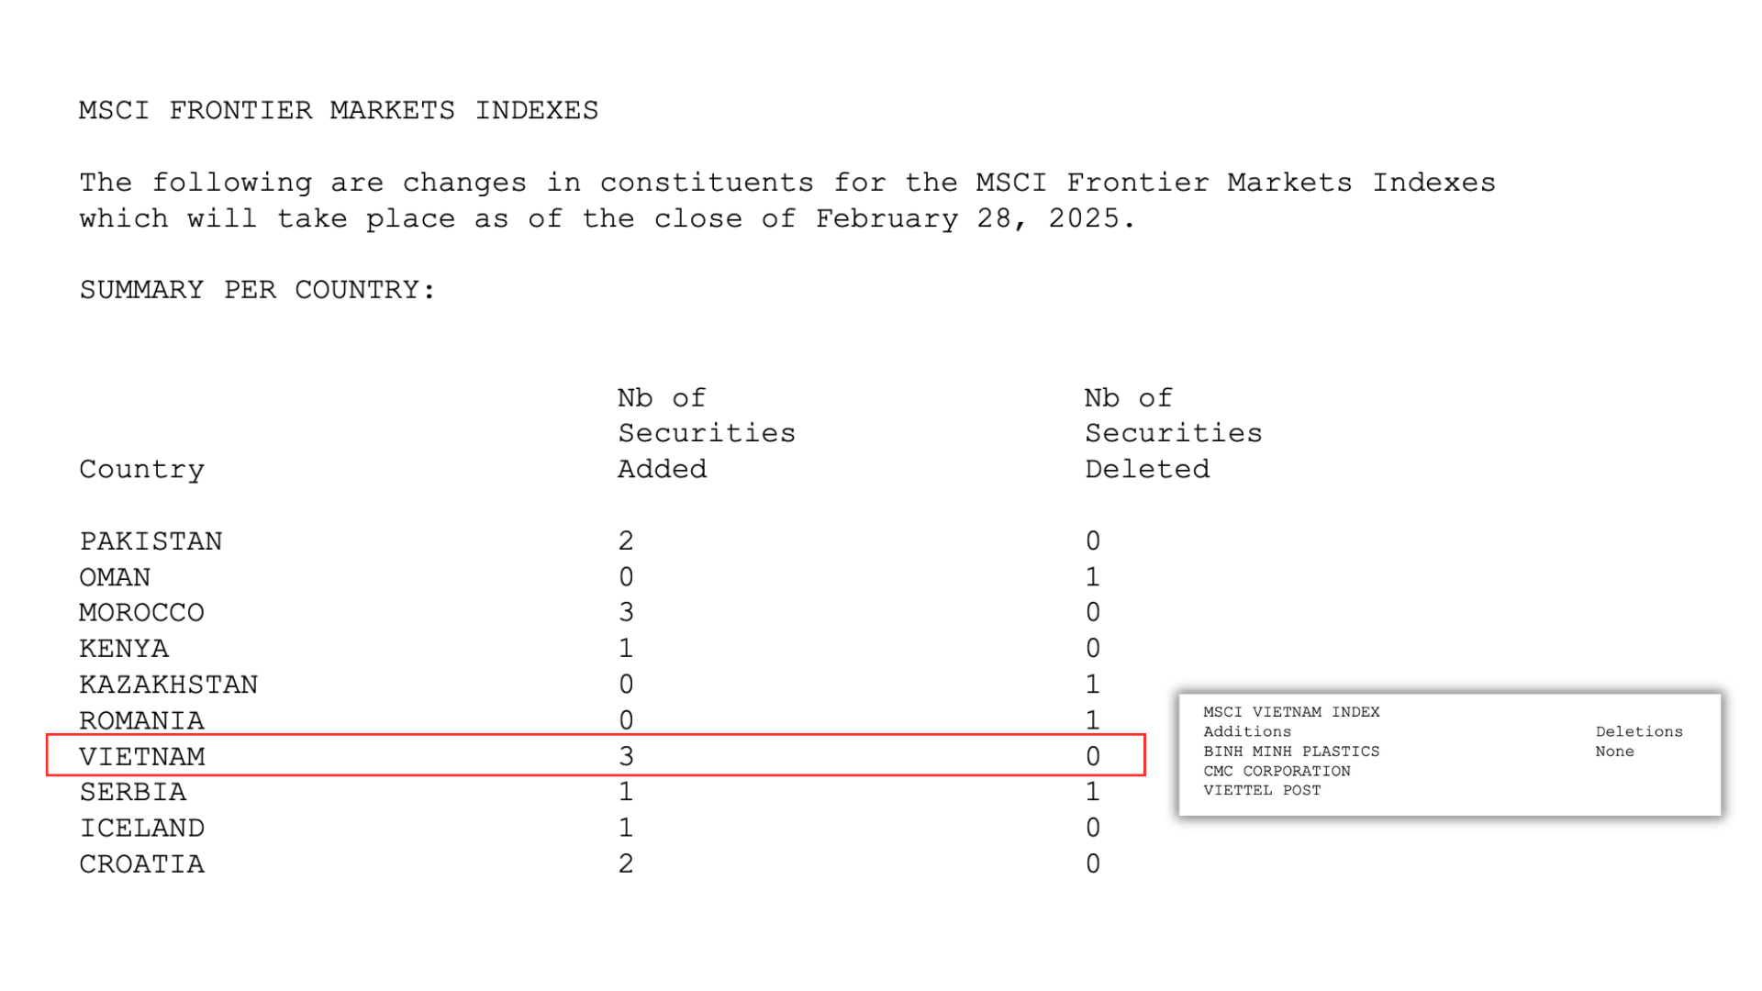Image resolution: width=1762 pixels, height=991 pixels.
Task: Click the highlighted Vietnam row label
Action: [141, 757]
